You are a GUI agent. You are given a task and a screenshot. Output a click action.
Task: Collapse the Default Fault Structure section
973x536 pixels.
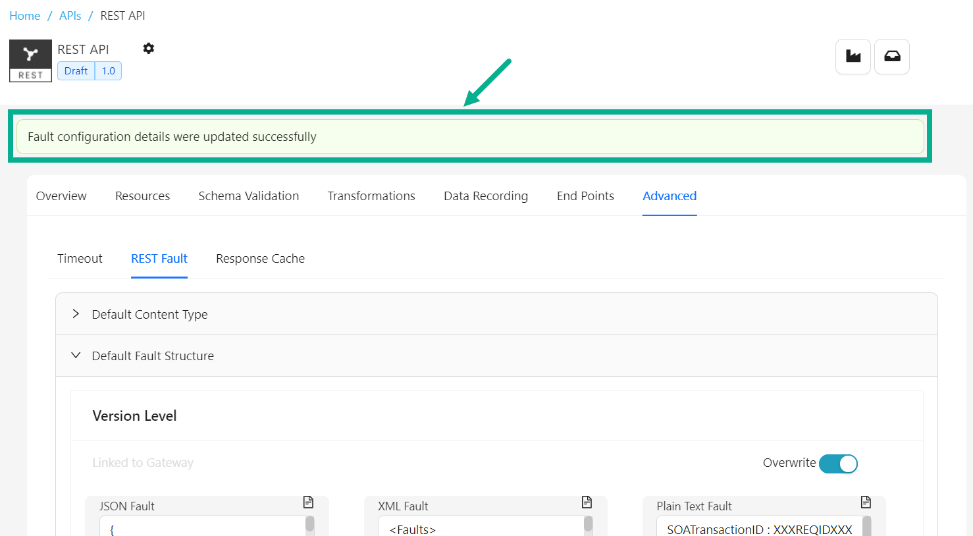coord(153,356)
